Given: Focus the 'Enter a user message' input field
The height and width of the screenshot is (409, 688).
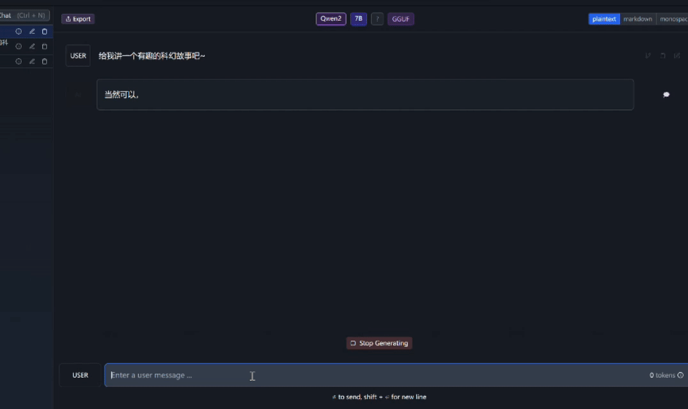Looking at the screenshot, I should [x=371, y=375].
